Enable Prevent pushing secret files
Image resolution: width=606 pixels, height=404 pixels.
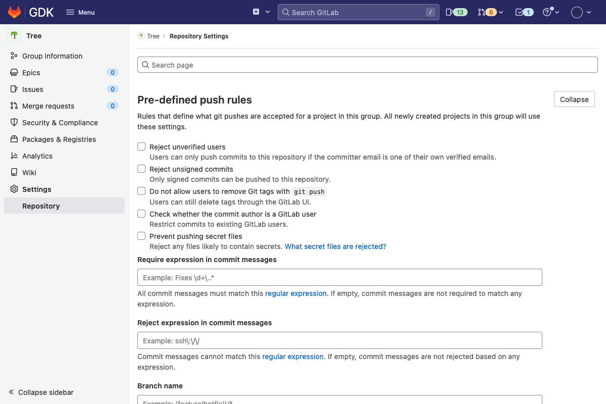pos(141,235)
